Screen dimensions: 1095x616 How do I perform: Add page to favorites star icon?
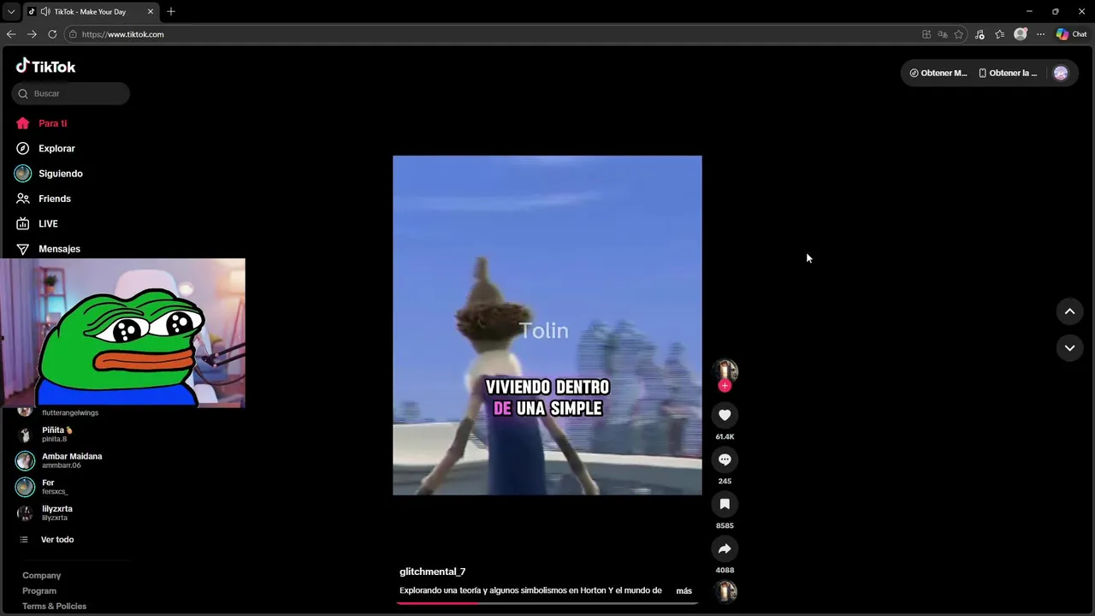point(959,34)
